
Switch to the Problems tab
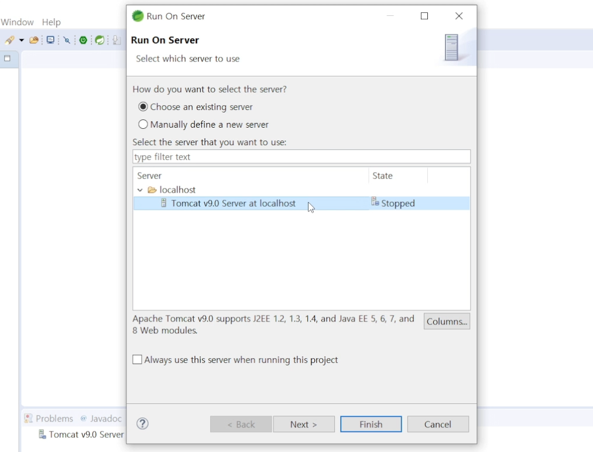[x=49, y=419]
